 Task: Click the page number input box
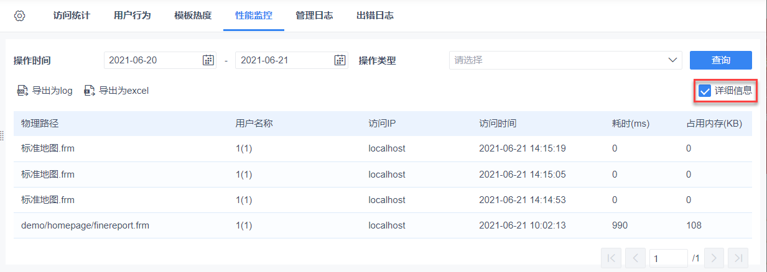pyautogui.click(x=667, y=258)
